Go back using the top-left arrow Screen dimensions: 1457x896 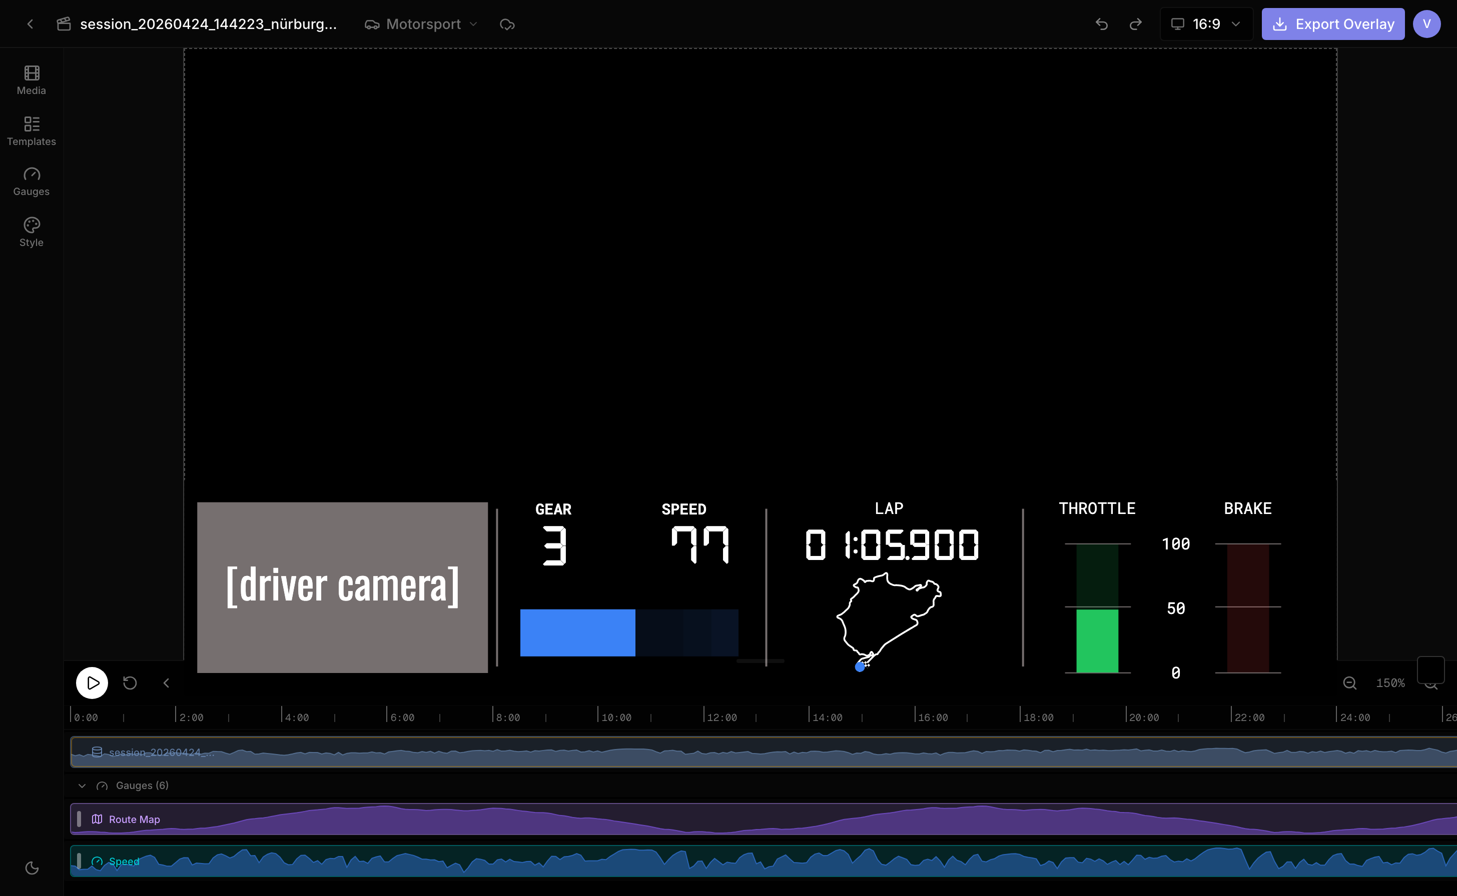click(30, 24)
